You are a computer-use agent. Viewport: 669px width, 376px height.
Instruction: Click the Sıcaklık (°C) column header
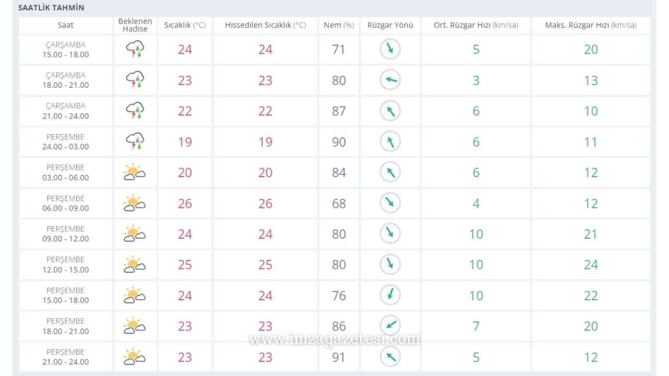point(185,25)
